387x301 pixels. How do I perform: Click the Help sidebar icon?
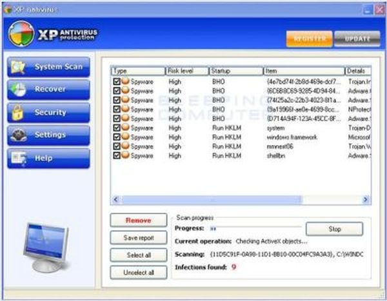[x=18, y=158]
